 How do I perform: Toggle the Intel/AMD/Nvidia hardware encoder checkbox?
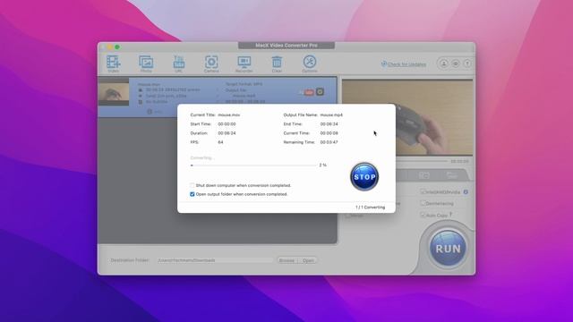click(423, 191)
